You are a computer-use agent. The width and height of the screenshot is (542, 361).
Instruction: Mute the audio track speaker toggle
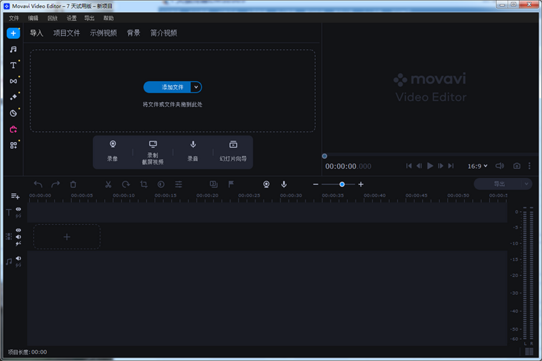[x=18, y=255]
